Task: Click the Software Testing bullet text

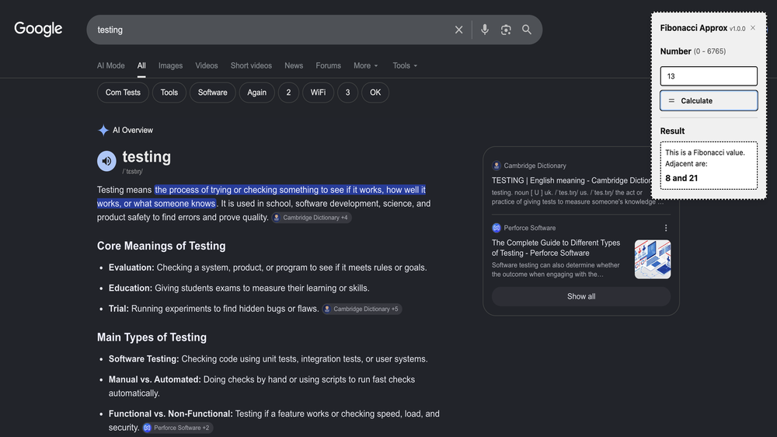Action: [x=268, y=358]
